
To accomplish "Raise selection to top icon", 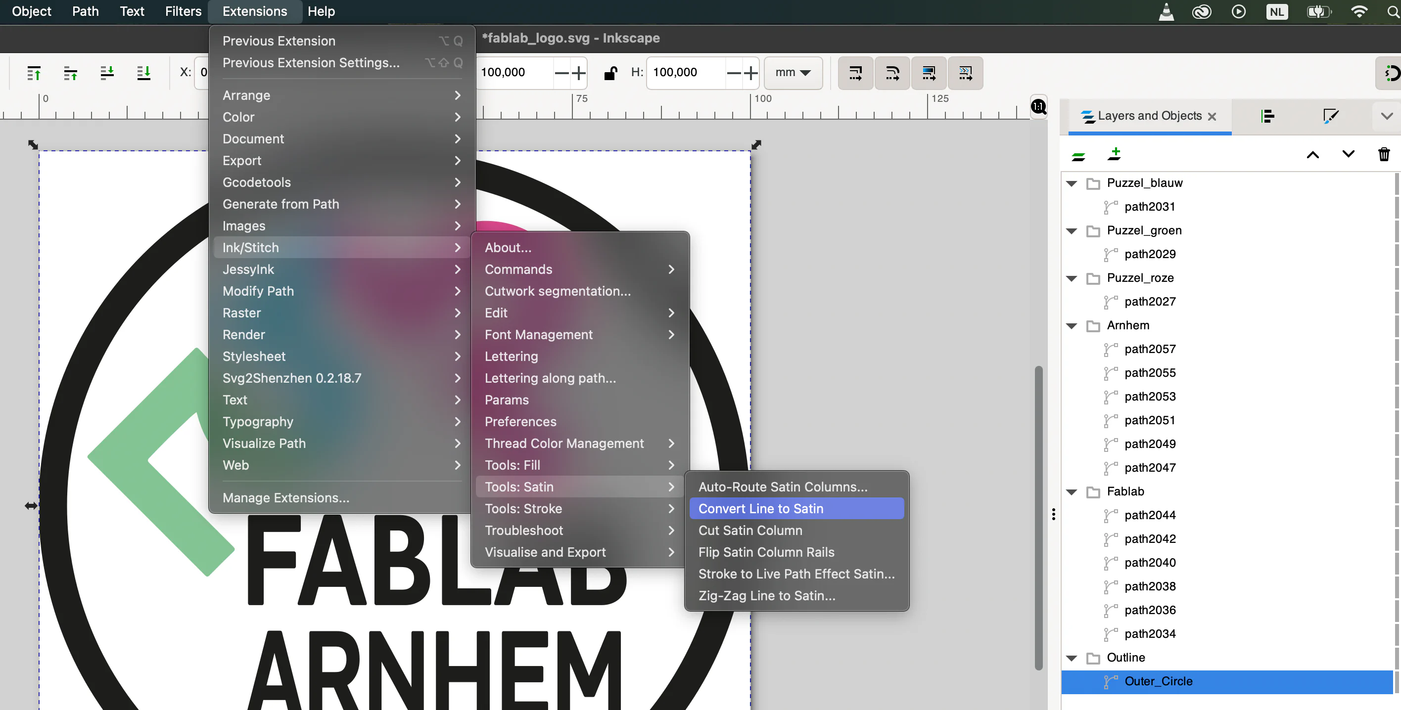I will coord(34,72).
